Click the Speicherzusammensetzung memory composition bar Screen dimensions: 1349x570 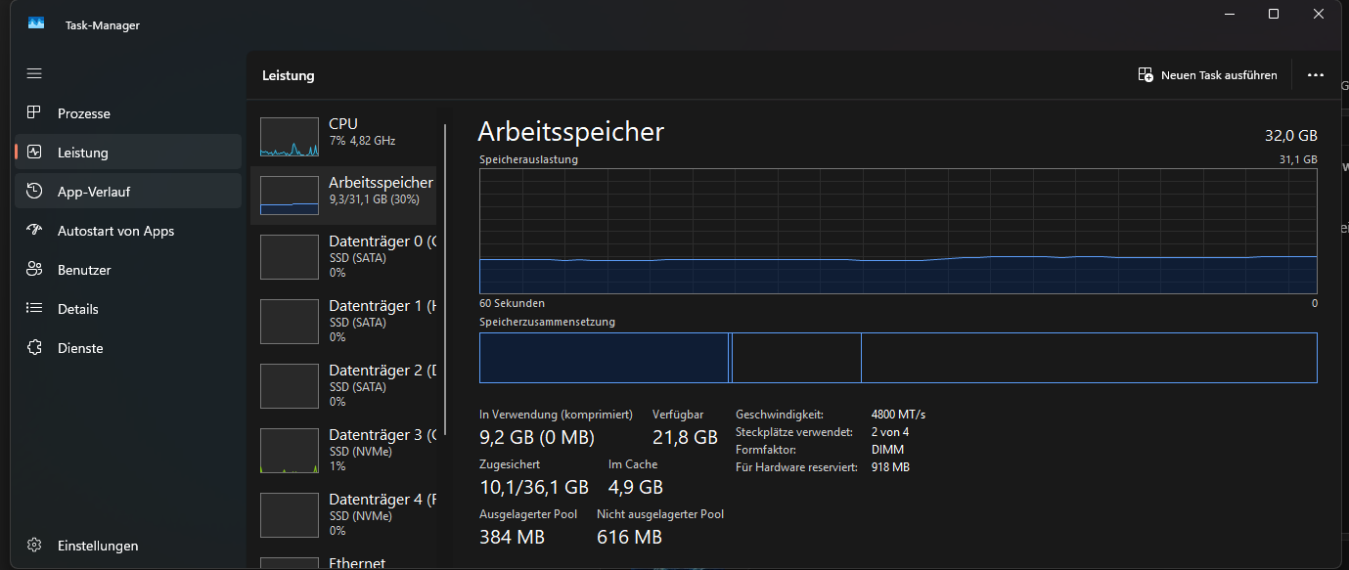point(897,358)
